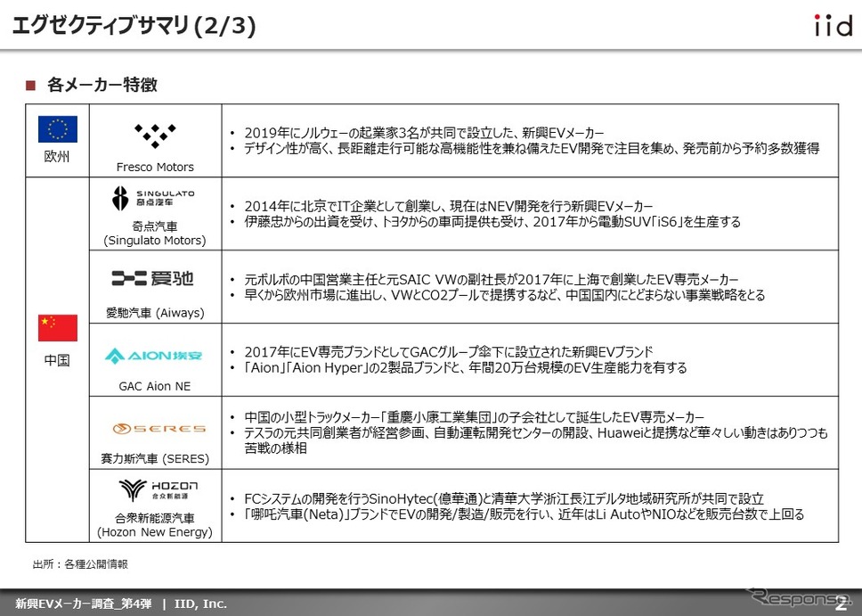Click the 中国 region label

pyautogui.click(x=57, y=360)
